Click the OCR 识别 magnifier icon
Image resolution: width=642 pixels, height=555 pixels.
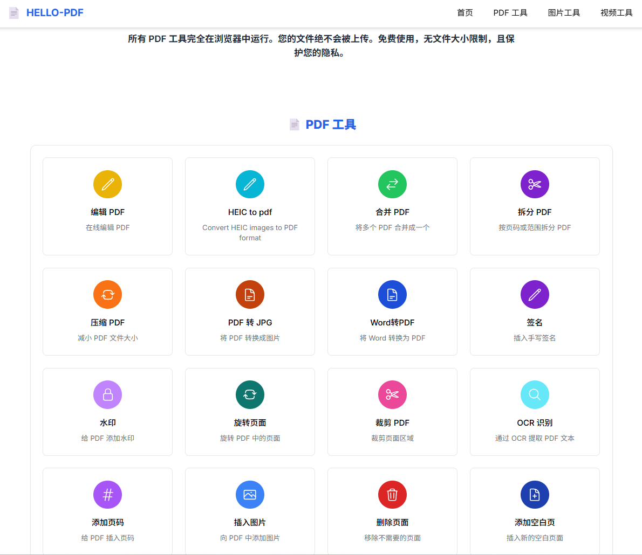[535, 394]
